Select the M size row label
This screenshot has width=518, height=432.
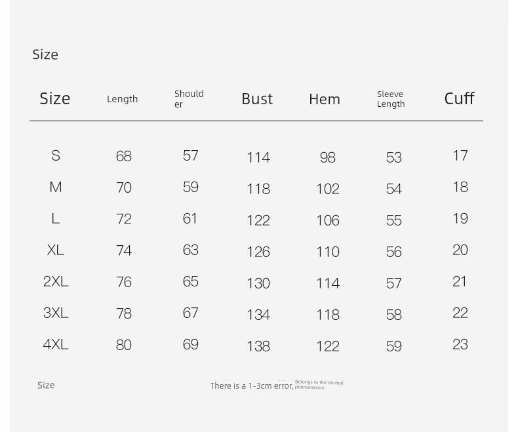(56, 187)
